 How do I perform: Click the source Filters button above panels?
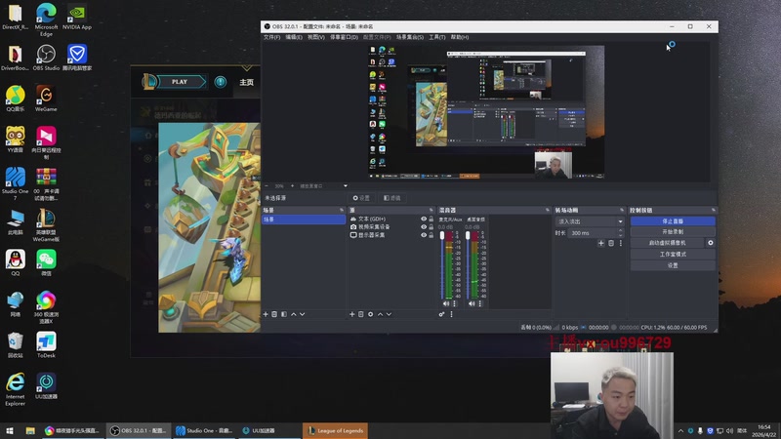tap(392, 198)
